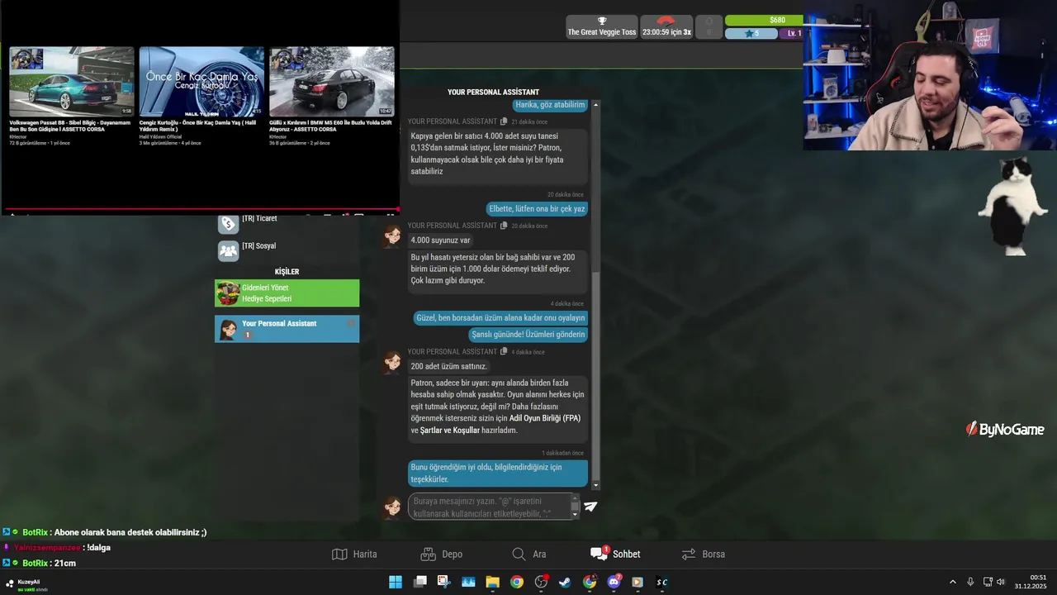
Task: Open OBS Studio from taskbar
Action: 541,582
